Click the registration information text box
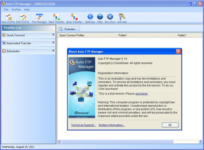204x150 pixels. coord(137,84)
